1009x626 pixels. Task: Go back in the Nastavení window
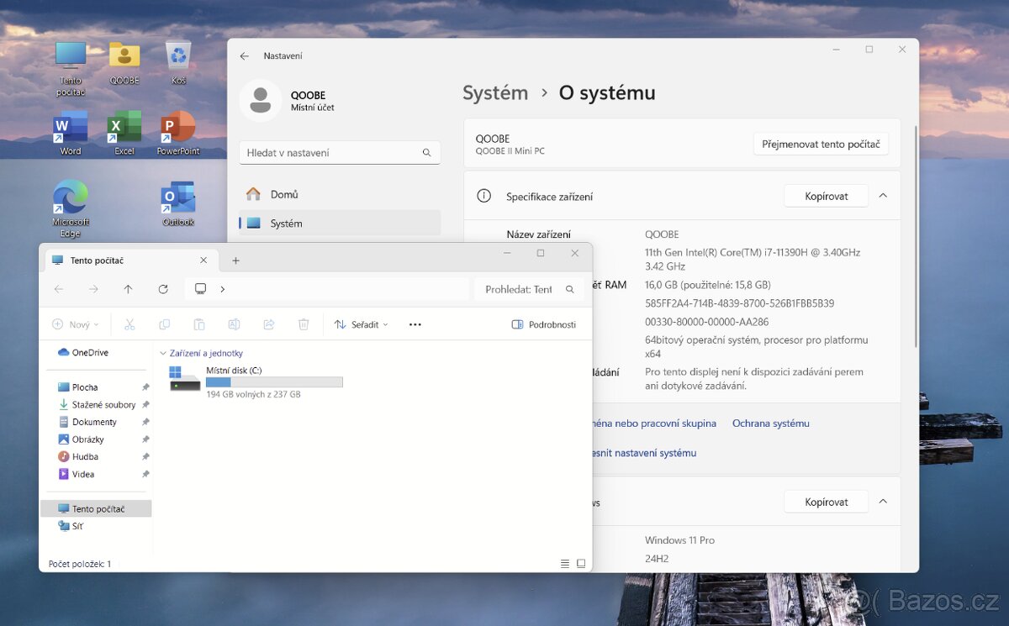click(244, 56)
